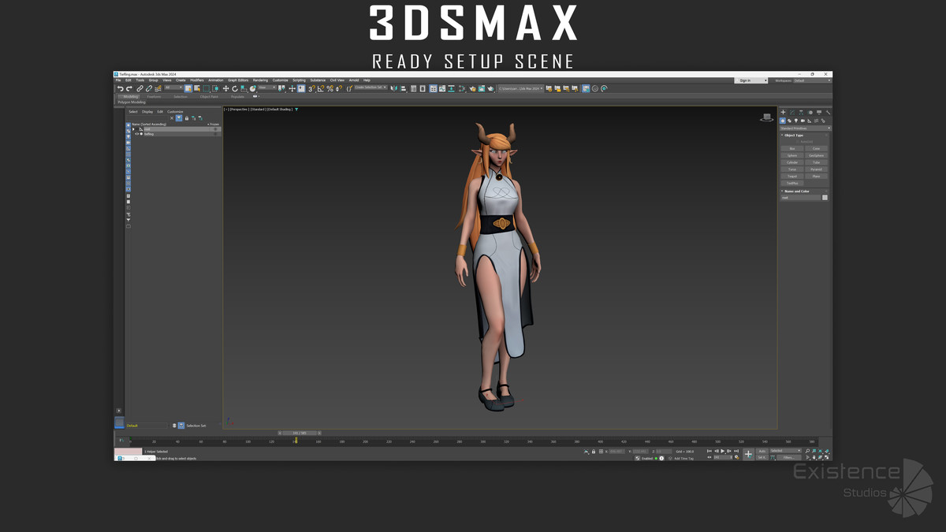This screenshot has width=946, height=532.
Task: Toggle the Scene Explorer lock icon
Action: (x=186, y=118)
